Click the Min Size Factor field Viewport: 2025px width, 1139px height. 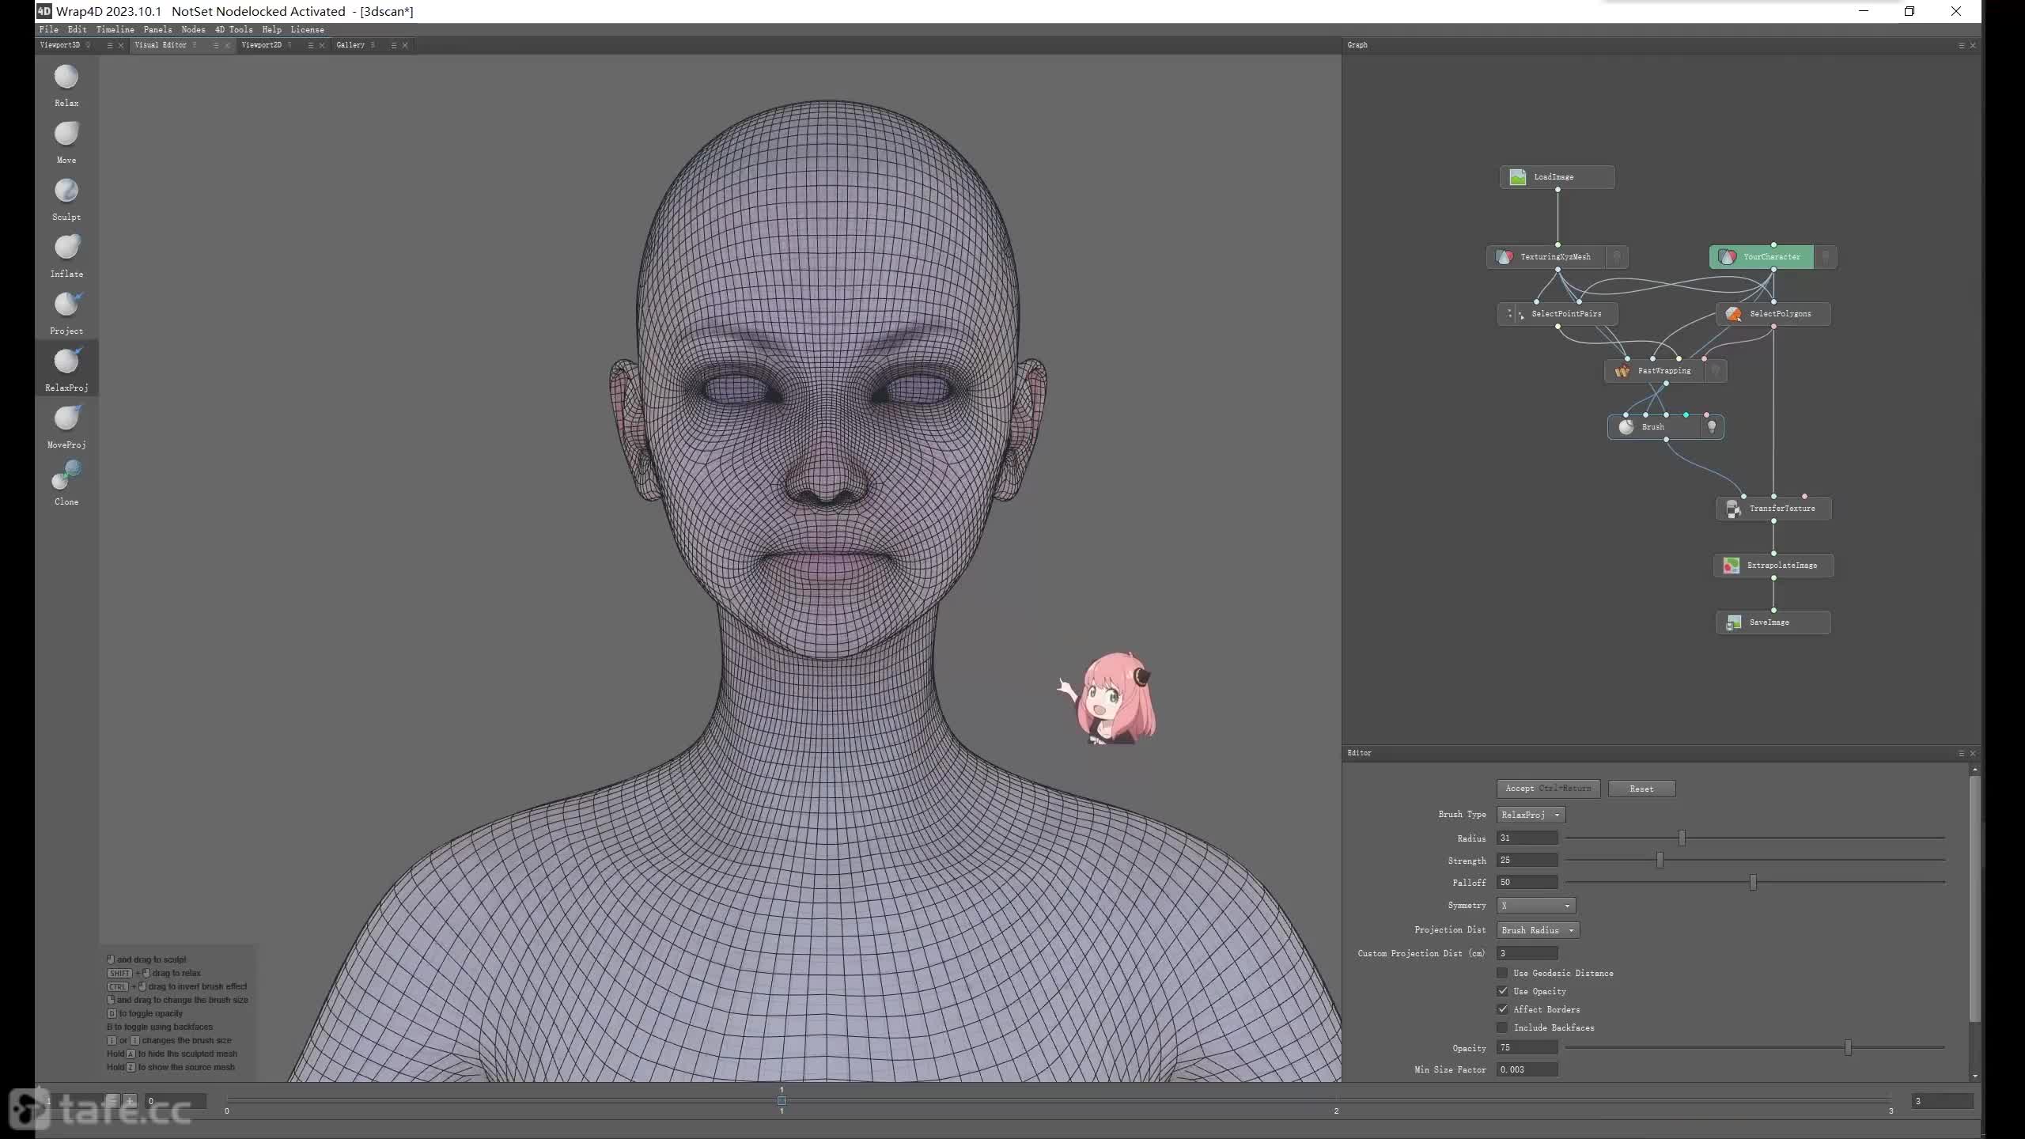tap(1527, 1069)
